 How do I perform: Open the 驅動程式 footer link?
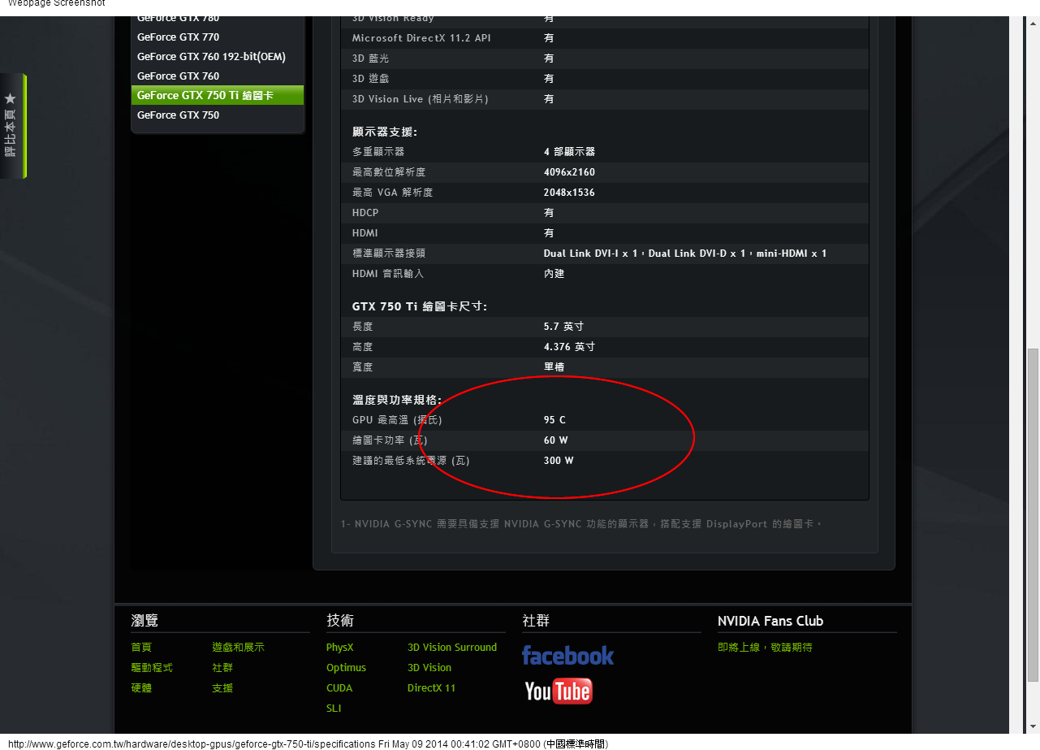pyautogui.click(x=152, y=668)
